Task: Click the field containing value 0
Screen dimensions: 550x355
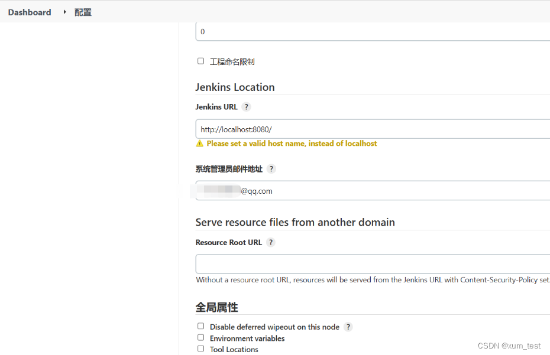Action: (x=373, y=31)
